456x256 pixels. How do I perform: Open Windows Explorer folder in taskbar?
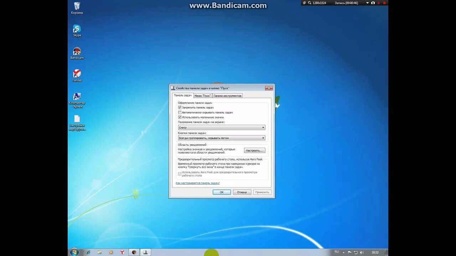tap(99, 252)
